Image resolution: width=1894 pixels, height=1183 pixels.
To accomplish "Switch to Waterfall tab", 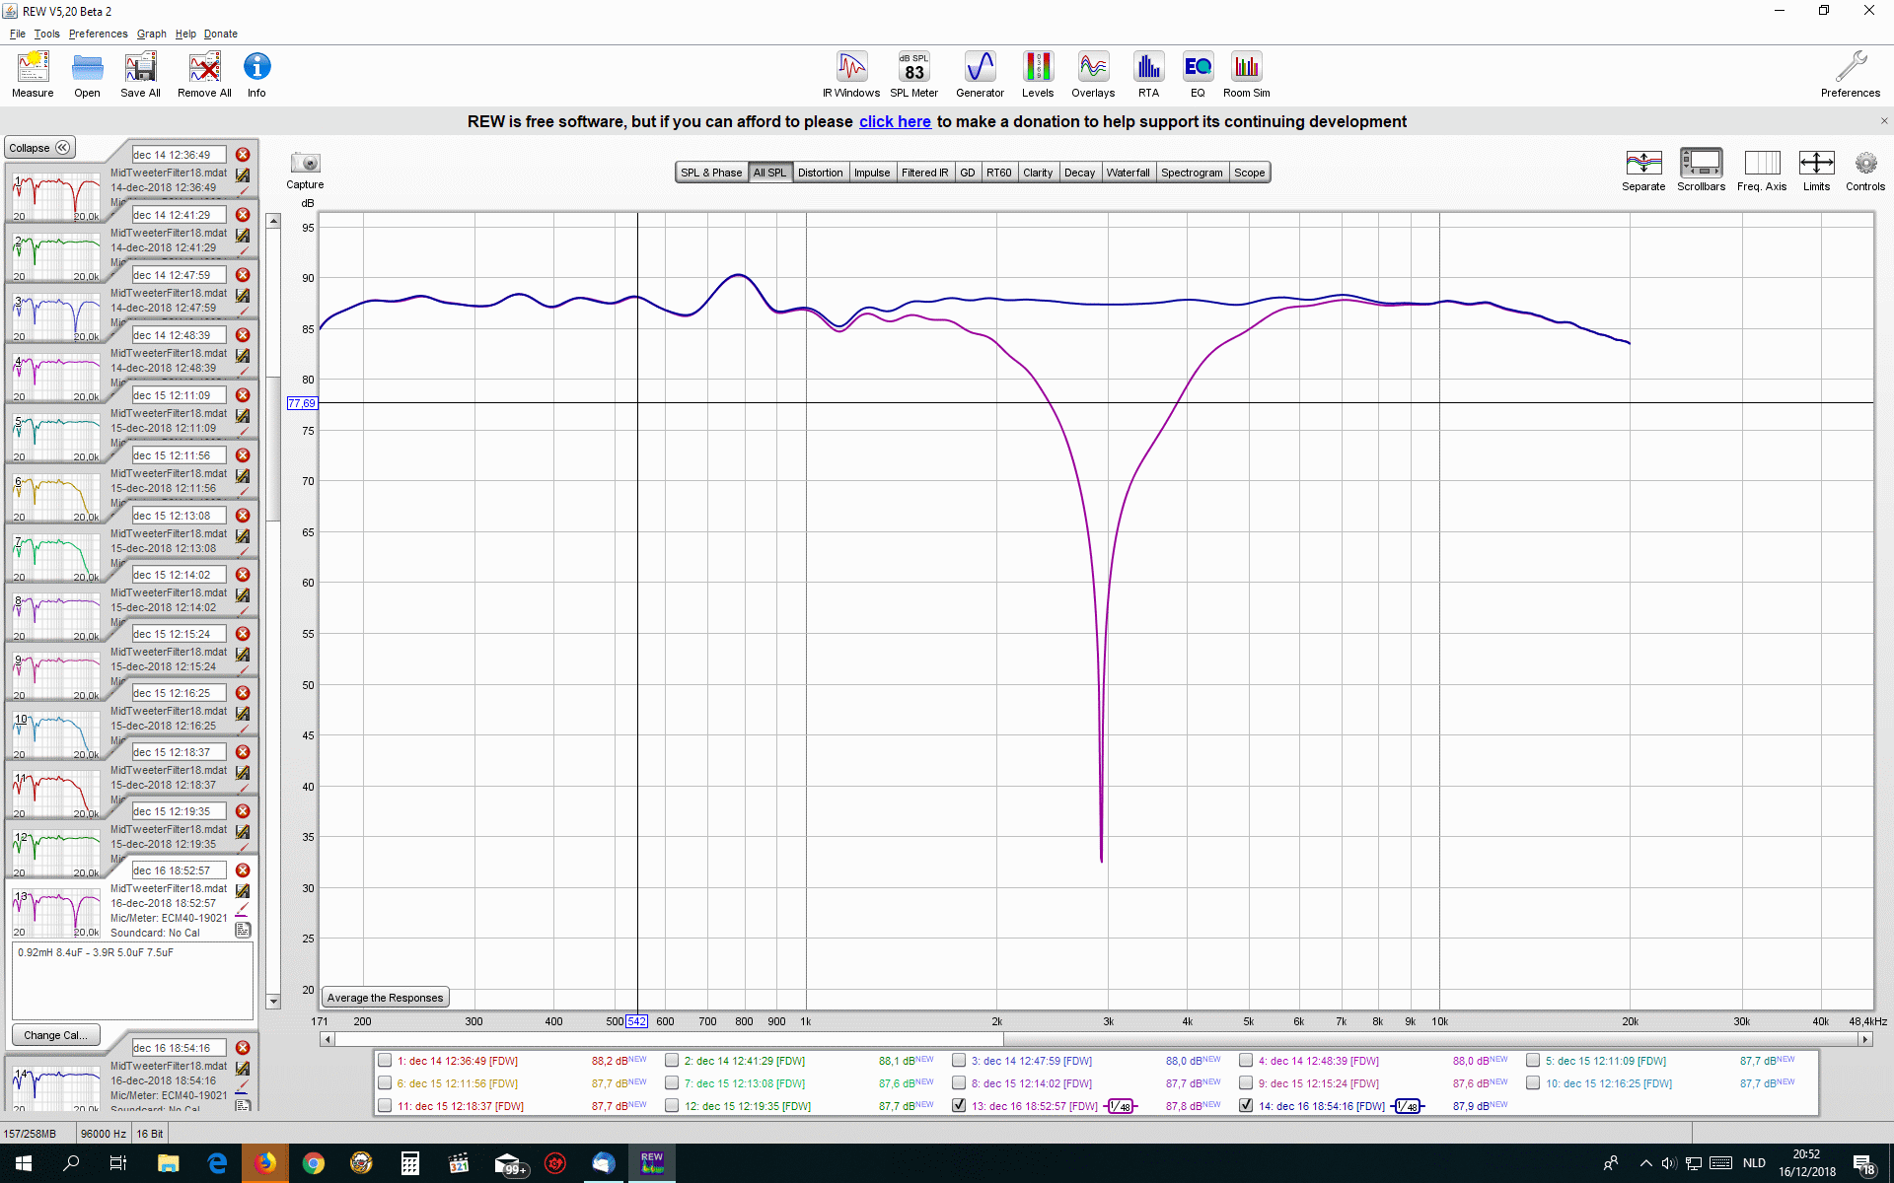I will click(x=1128, y=173).
